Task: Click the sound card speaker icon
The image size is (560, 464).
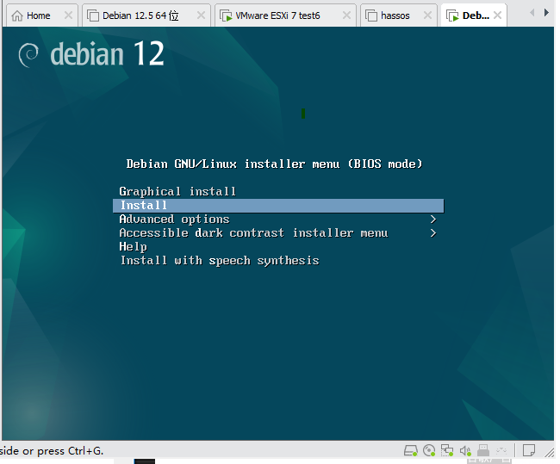Action: (465, 451)
